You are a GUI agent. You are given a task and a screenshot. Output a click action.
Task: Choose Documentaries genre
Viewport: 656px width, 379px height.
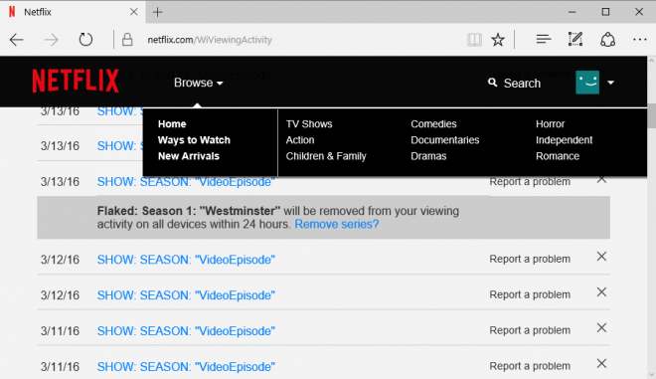(x=444, y=140)
